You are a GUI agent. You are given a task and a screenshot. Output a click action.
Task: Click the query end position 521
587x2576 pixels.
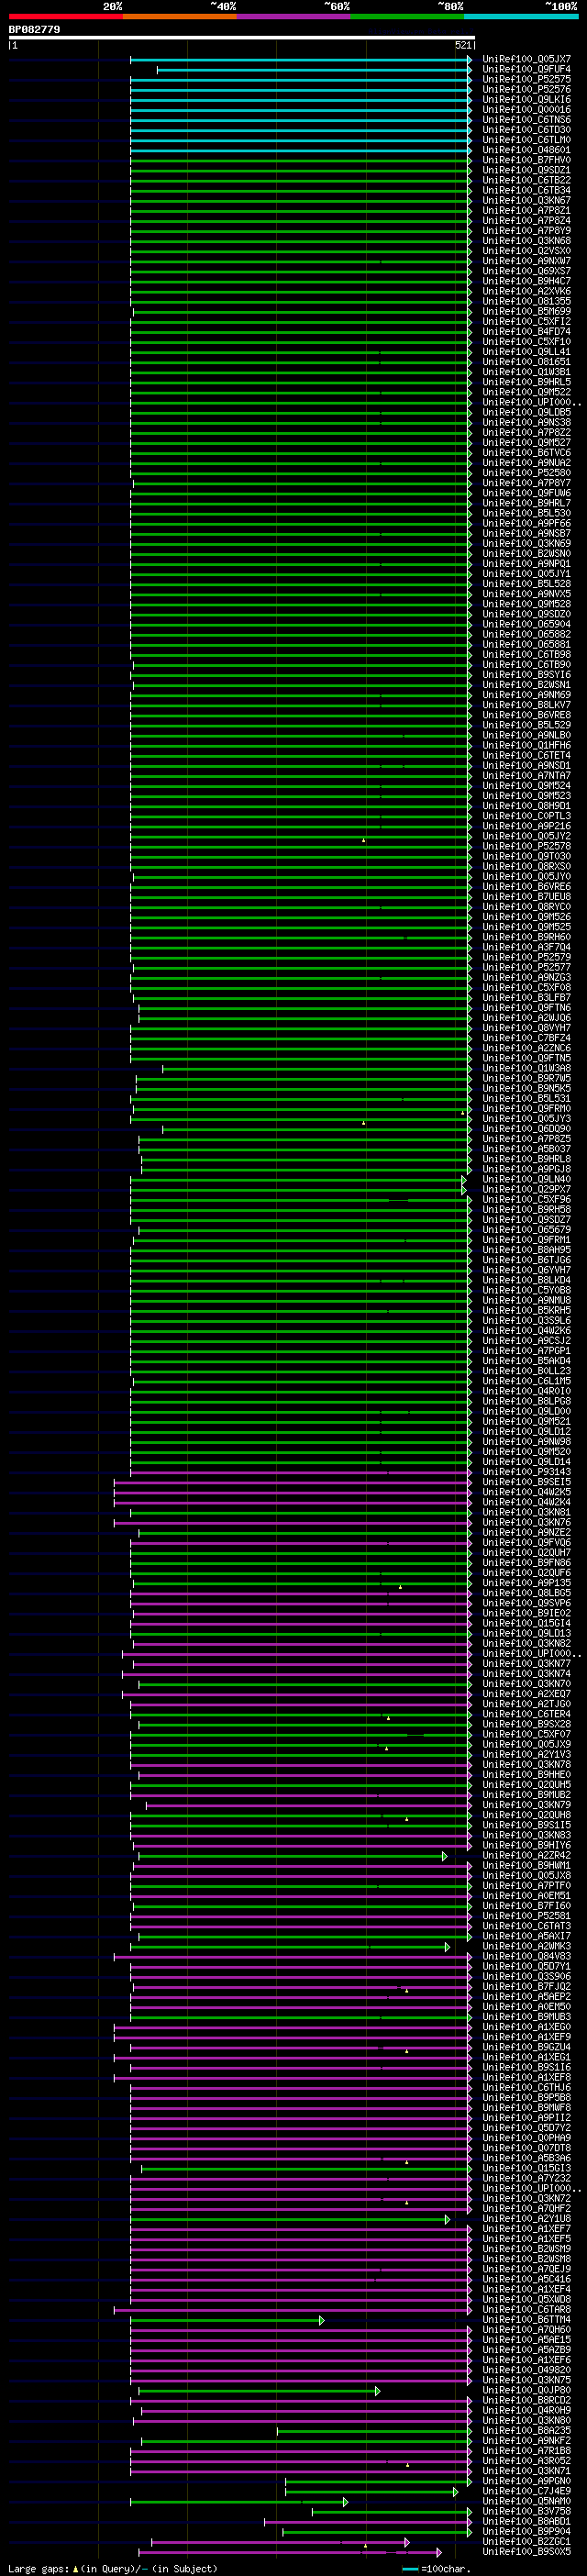(x=464, y=46)
